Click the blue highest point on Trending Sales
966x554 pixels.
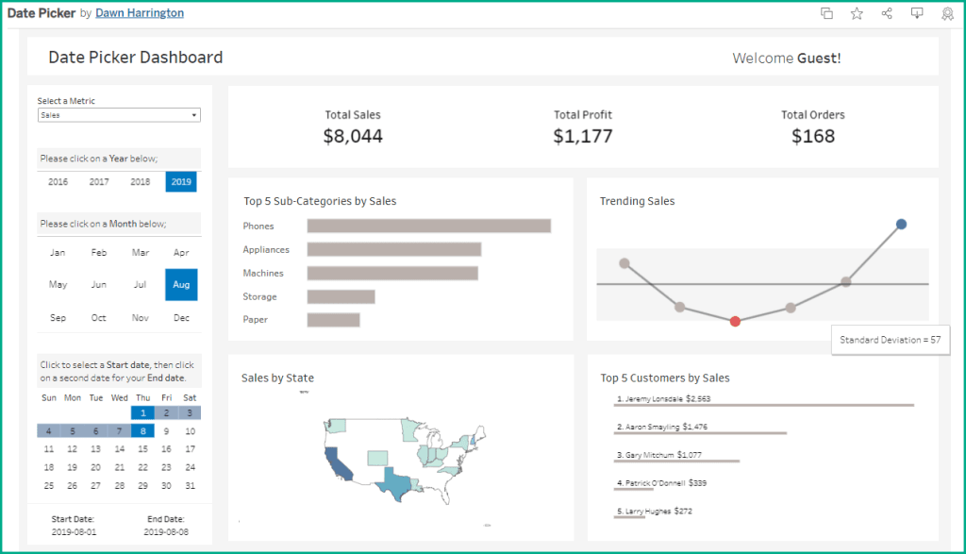tap(901, 224)
